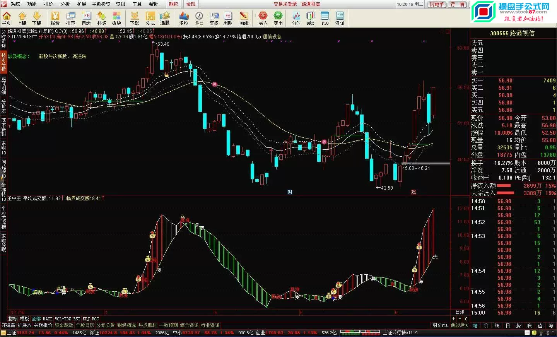This screenshot has height=337, width=557.
Task: Switch to 多股 multi-stock view icon
Action: 184,18
